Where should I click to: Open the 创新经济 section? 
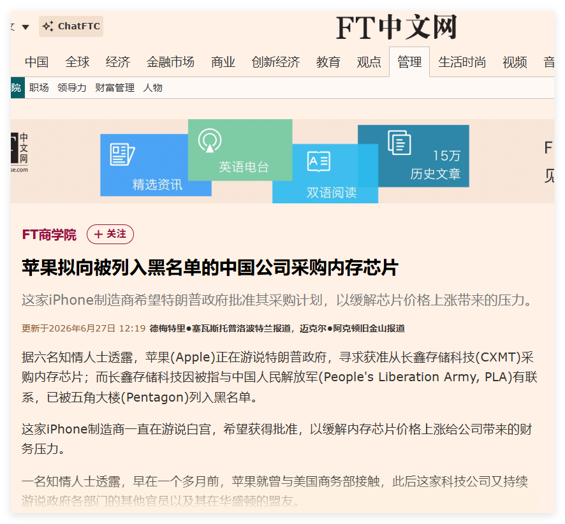tap(275, 62)
